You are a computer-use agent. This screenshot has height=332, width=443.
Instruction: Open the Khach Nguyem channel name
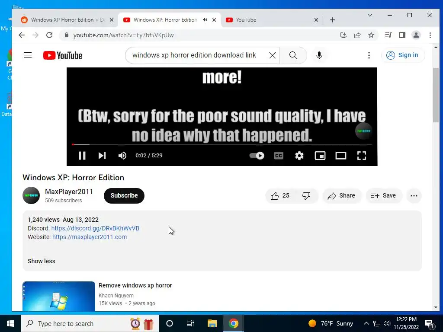pos(116,296)
